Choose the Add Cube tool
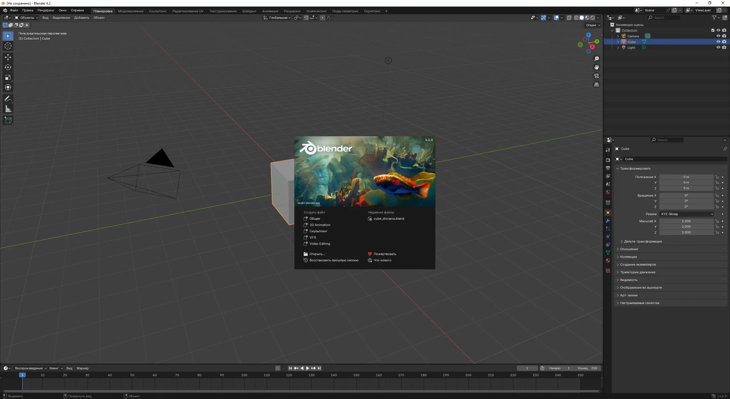The width and height of the screenshot is (730, 399). click(x=8, y=120)
